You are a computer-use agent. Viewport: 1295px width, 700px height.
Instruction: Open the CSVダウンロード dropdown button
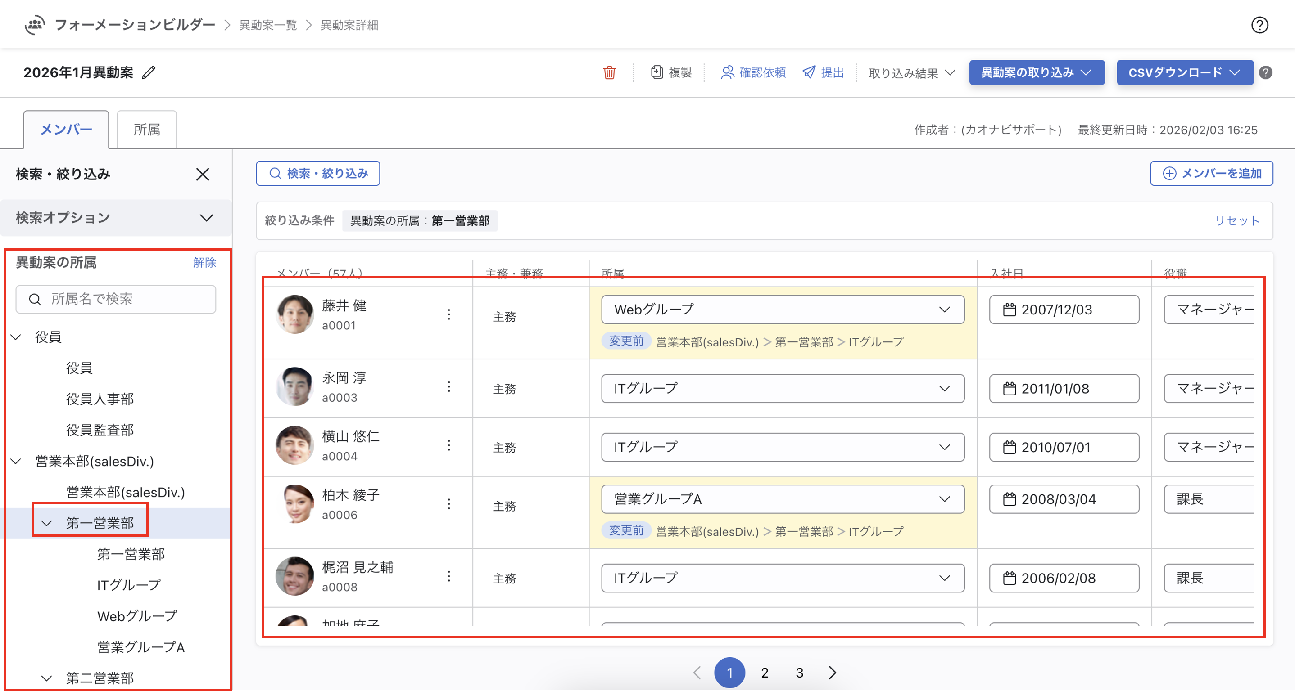click(1184, 73)
